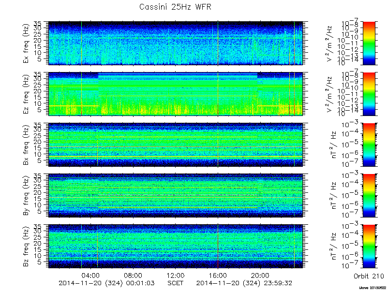
Task: Click the By panel color bar
Action: point(369,196)
